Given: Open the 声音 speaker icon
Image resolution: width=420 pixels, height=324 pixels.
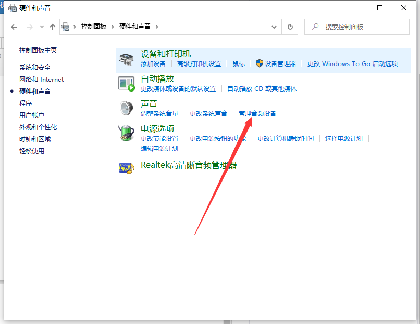Looking at the screenshot, I should tap(125, 107).
